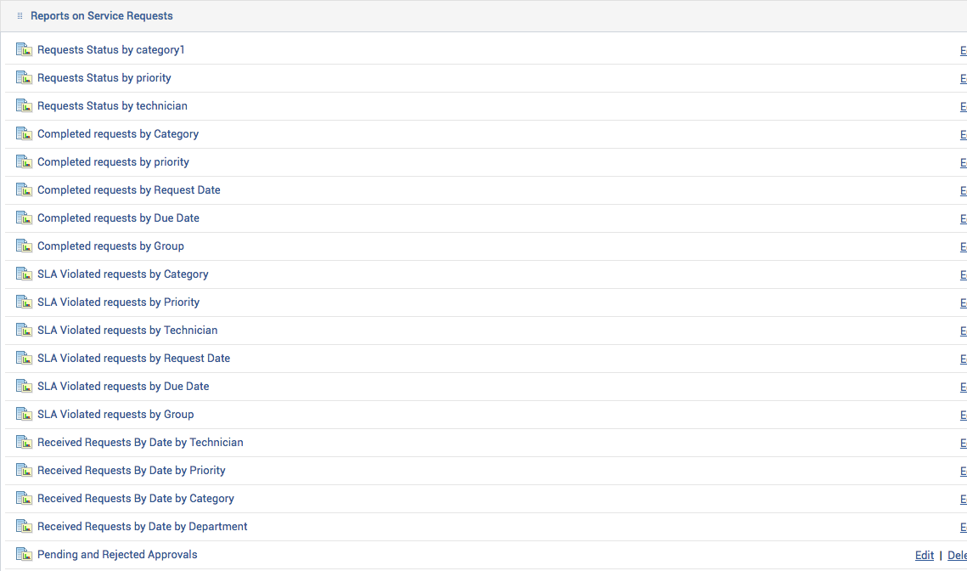Image resolution: width=967 pixels, height=571 pixels.
Task: Open SLA Violated requests by Group report
Action: [x=115, y=414]
